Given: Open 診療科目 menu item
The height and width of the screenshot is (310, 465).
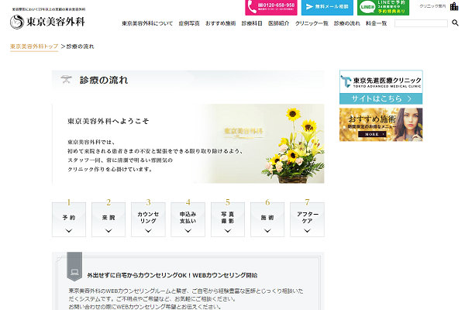Looking at the screenshot, I should pyautogui.click(x=252, y=23).
